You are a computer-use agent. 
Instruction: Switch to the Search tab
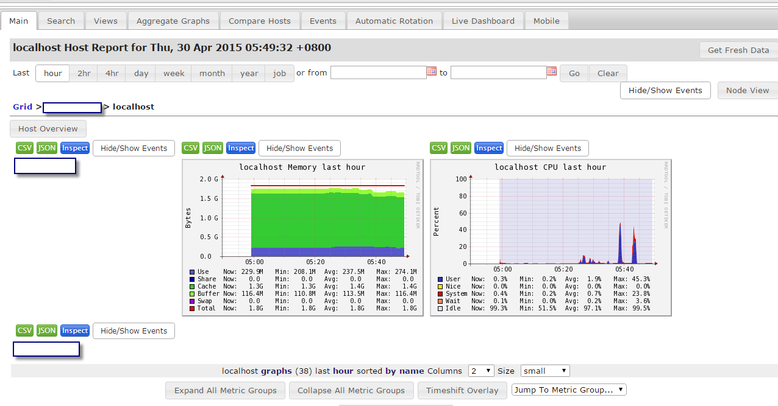(61, 21)
